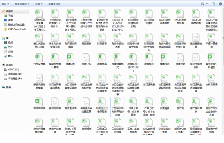Go to 桌面 in the sidebar

[8, 20]
